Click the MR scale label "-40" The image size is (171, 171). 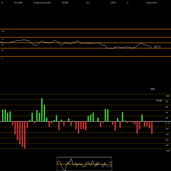point(167,134)
